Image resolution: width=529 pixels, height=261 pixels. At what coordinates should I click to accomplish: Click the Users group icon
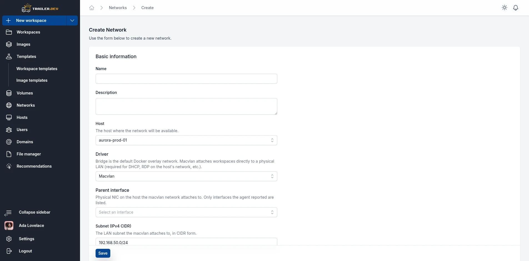tap(9, 130)
